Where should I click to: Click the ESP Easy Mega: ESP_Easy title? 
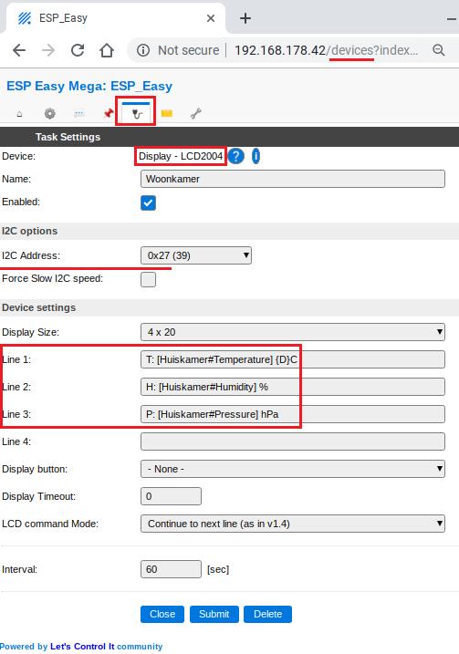89,87
